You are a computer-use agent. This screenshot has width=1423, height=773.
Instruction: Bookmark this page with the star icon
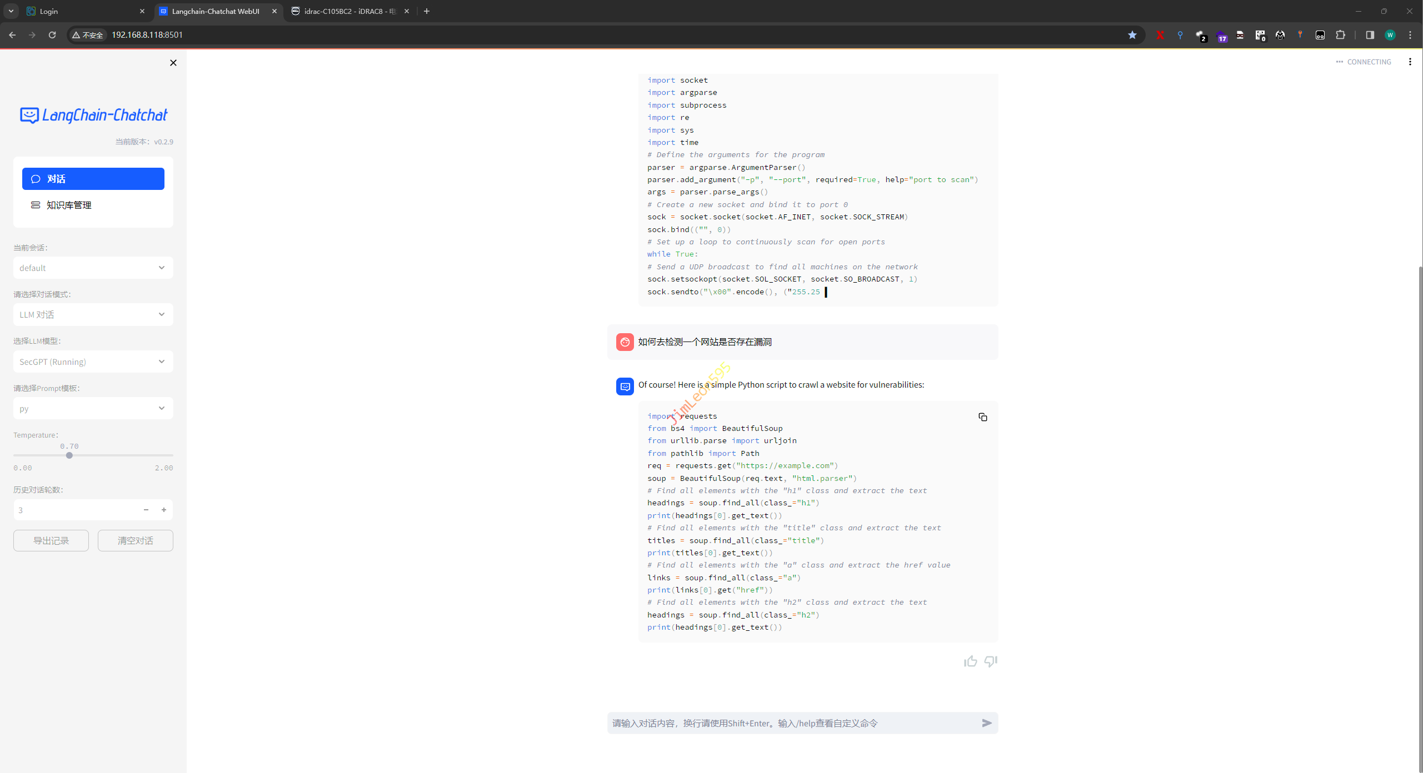pos(1132,35)
